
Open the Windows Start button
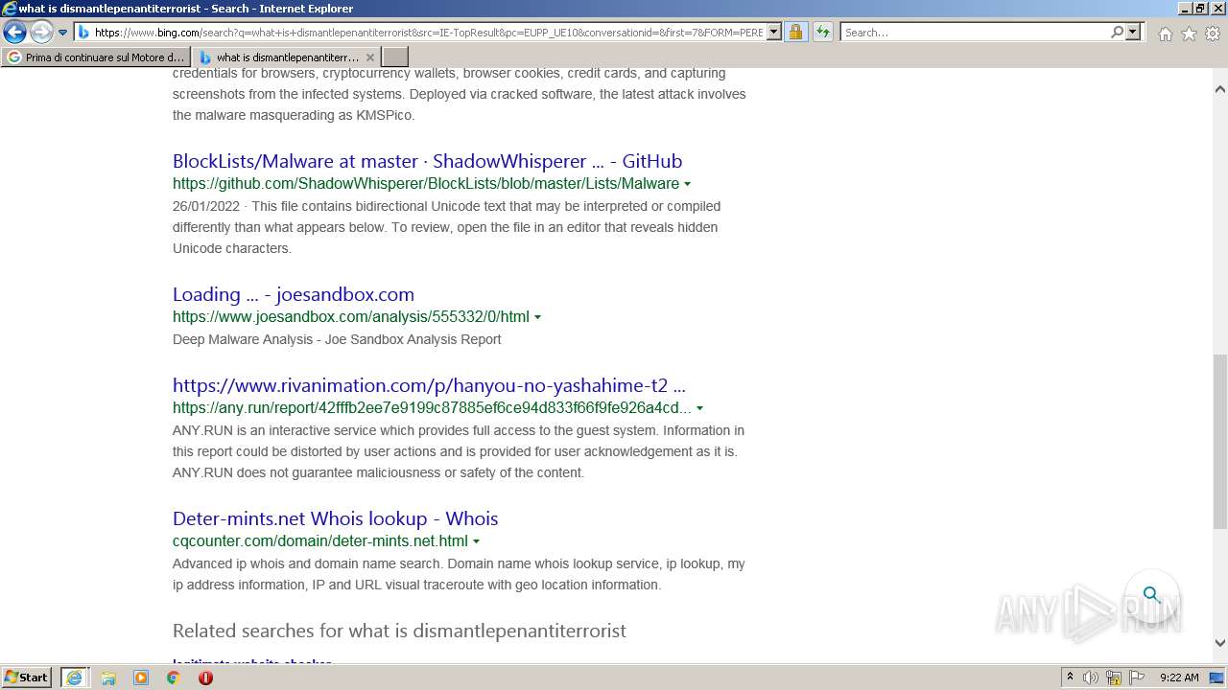point(27,677)
